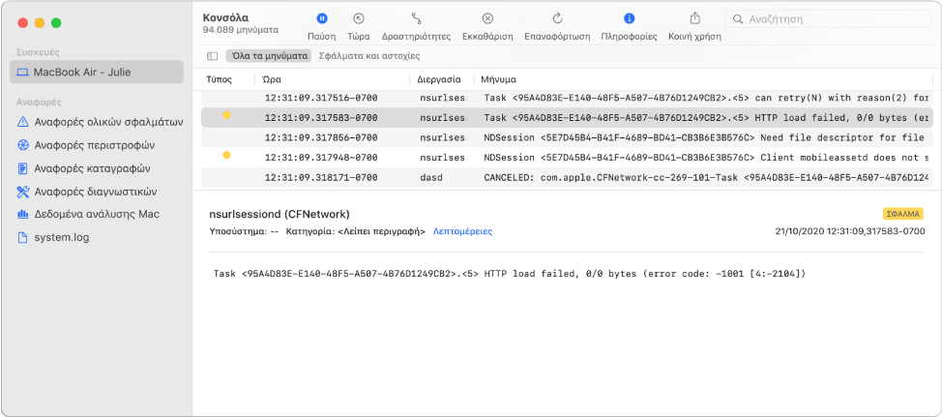Click the Συσκευές section header
942x417 pixels.
coord(38,52)
